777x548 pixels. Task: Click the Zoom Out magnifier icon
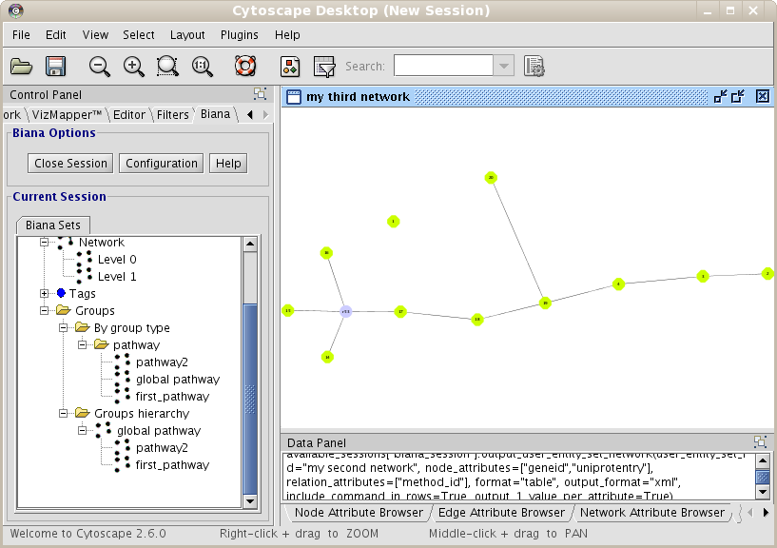coord(100,67)
